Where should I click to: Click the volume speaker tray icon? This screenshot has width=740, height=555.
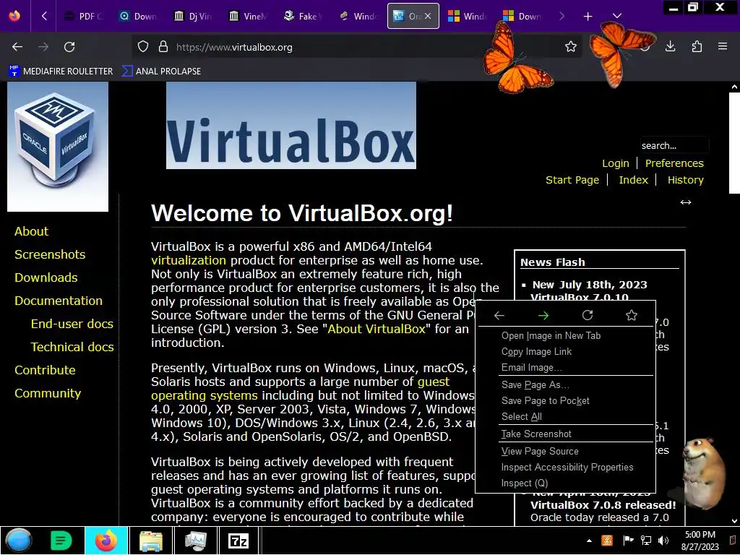coord(663,541)
